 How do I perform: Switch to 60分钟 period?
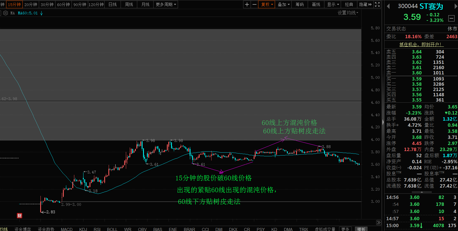pyautogui.click(x=63, y=4)
